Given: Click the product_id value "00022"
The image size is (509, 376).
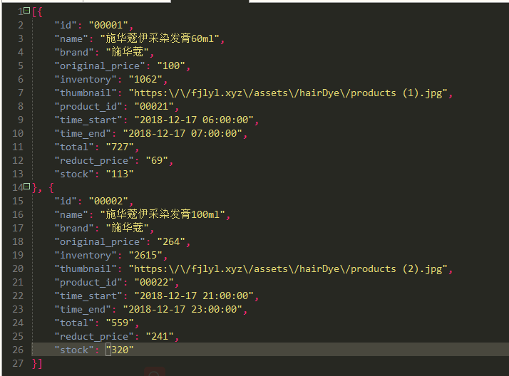Looking at the screenshot, I should [154, 282].
